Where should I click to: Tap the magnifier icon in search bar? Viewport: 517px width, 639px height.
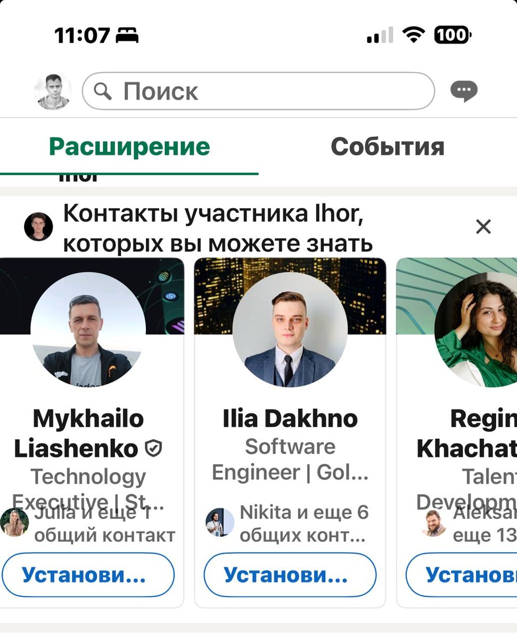pos(102,92)
